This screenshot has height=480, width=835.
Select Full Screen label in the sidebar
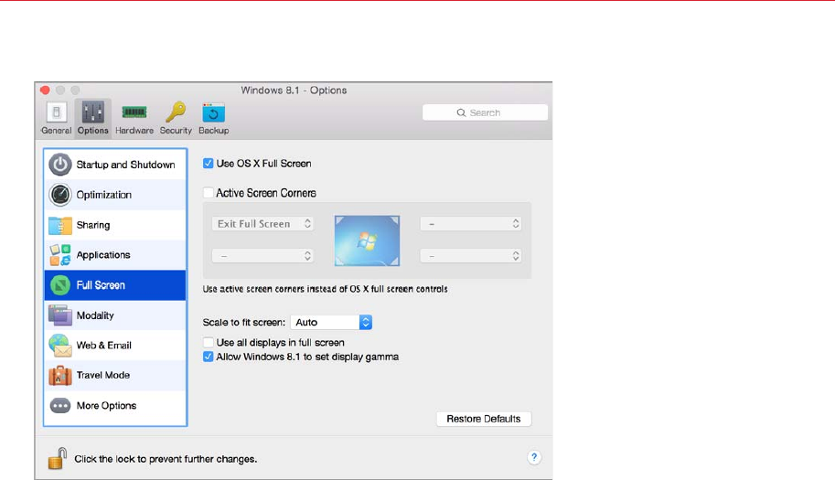click(x=101, y=285)
